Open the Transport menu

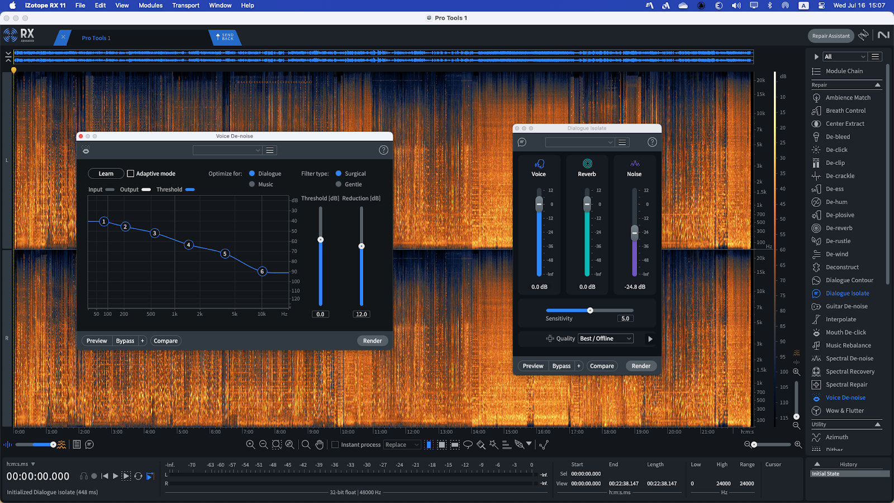point(186,6)
